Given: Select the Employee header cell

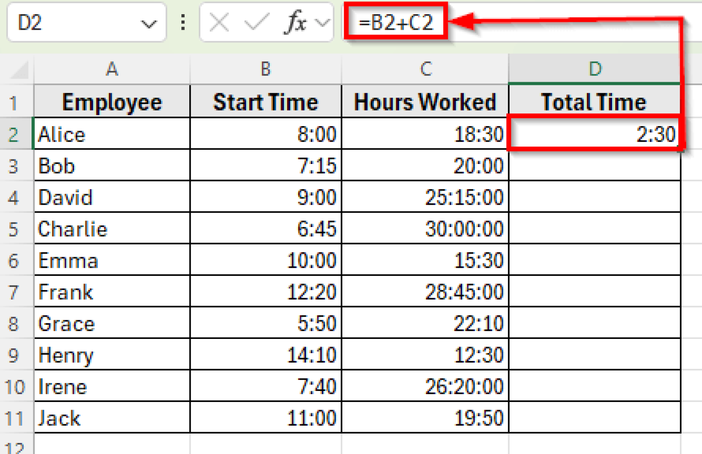Looking at the screenshot, I should click(x=112, y=101).
